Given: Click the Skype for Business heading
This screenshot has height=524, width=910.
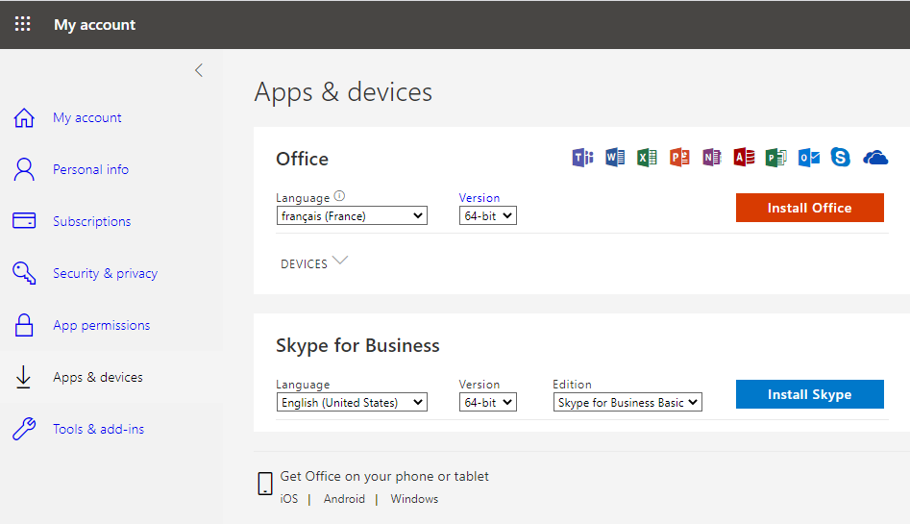Looking at the screenshot, I should tap(357, 346).
